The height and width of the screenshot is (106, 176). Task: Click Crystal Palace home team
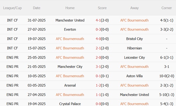[70, 104]
